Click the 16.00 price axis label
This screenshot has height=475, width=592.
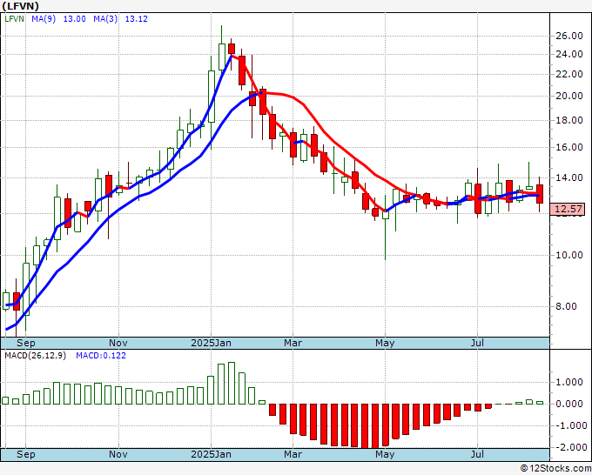click(569, 148)
